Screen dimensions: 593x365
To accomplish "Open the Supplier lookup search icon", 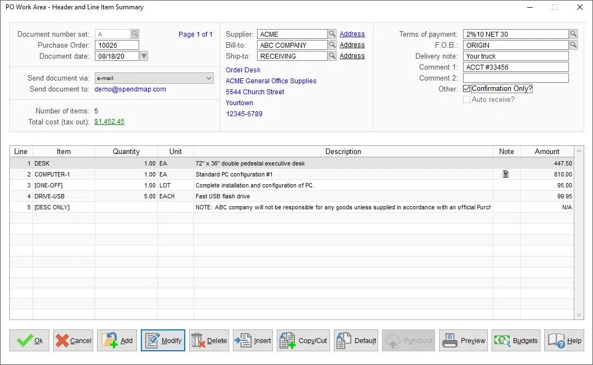I will pos(332,33).
